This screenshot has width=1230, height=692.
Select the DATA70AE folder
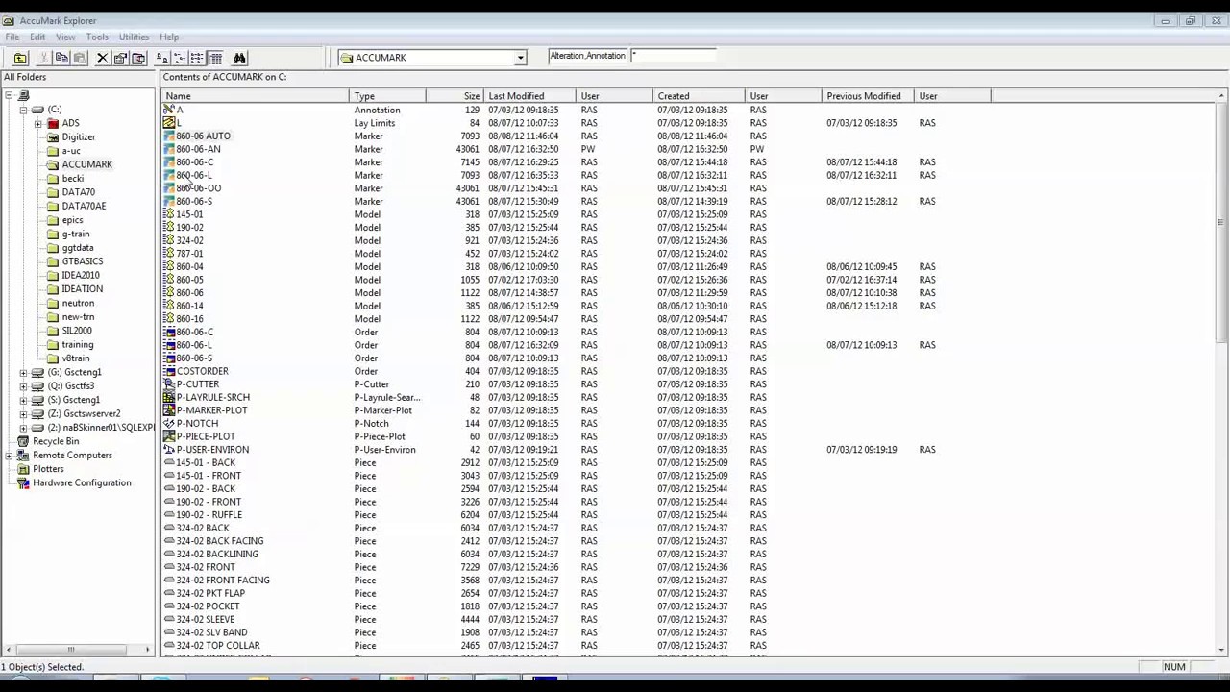tap(84, 207)
